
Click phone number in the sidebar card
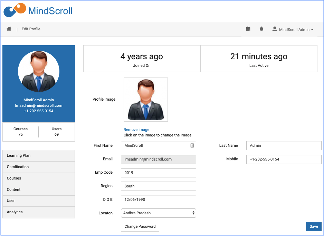(x=39, y=111)
